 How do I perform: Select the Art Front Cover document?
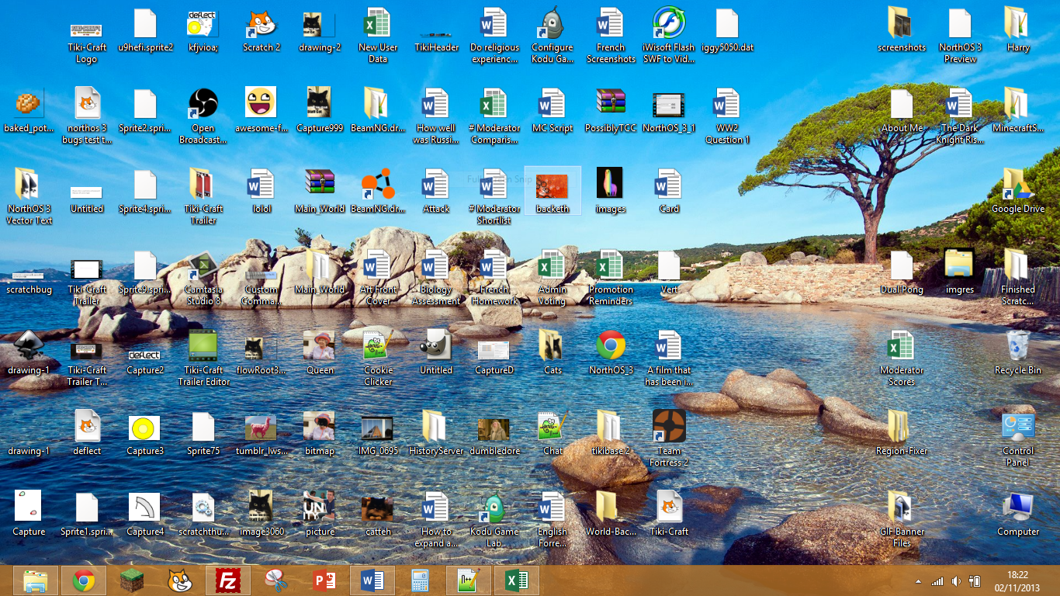[378, 278]
